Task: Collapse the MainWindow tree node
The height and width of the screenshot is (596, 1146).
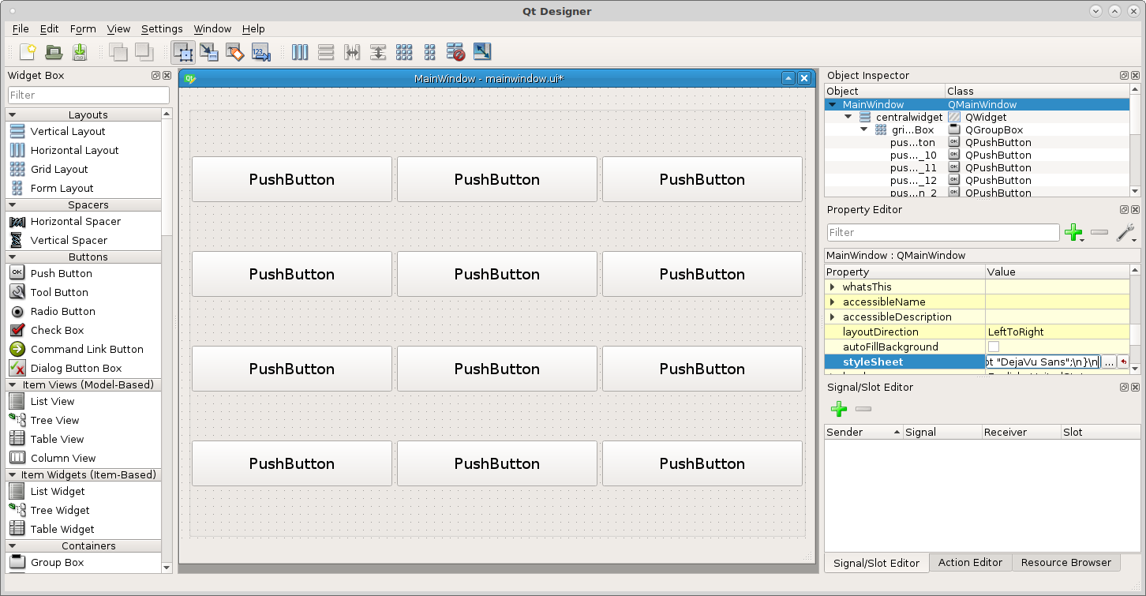Action: [x=832, y=104]
